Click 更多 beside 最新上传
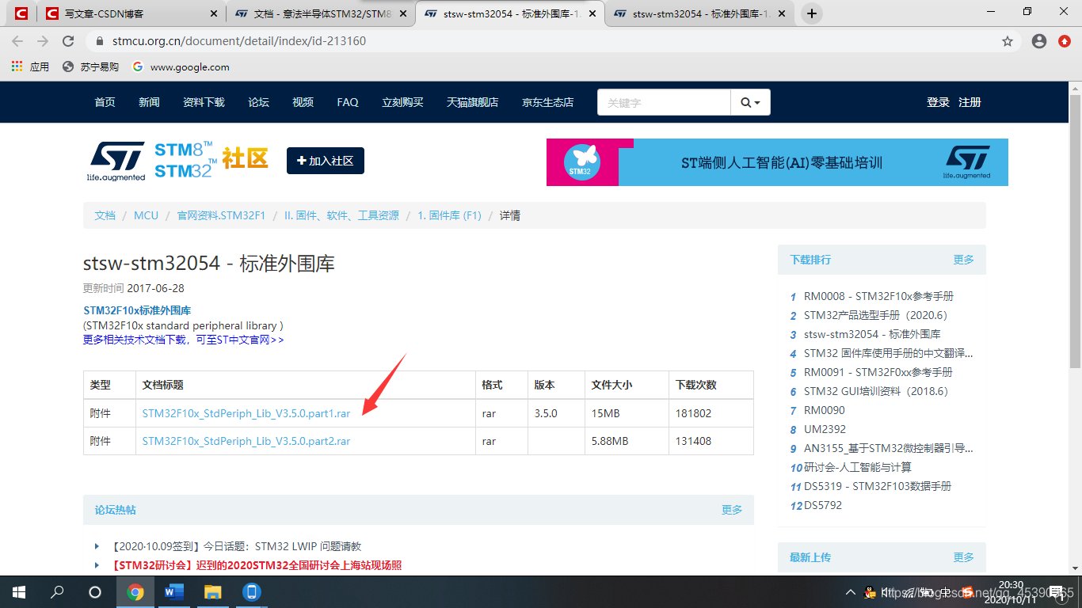Screen dimensions: 1082x608 963,557
